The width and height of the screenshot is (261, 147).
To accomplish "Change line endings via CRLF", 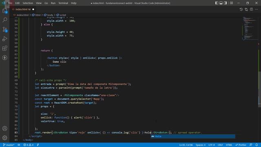I will pyautogui.click(x=220, y=145).
